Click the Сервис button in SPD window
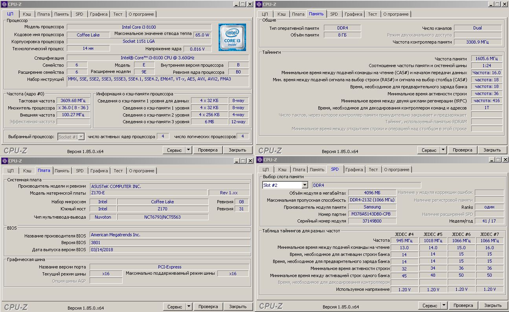Image resolution: width=509 pixels, height=312 pixels. 430,305
